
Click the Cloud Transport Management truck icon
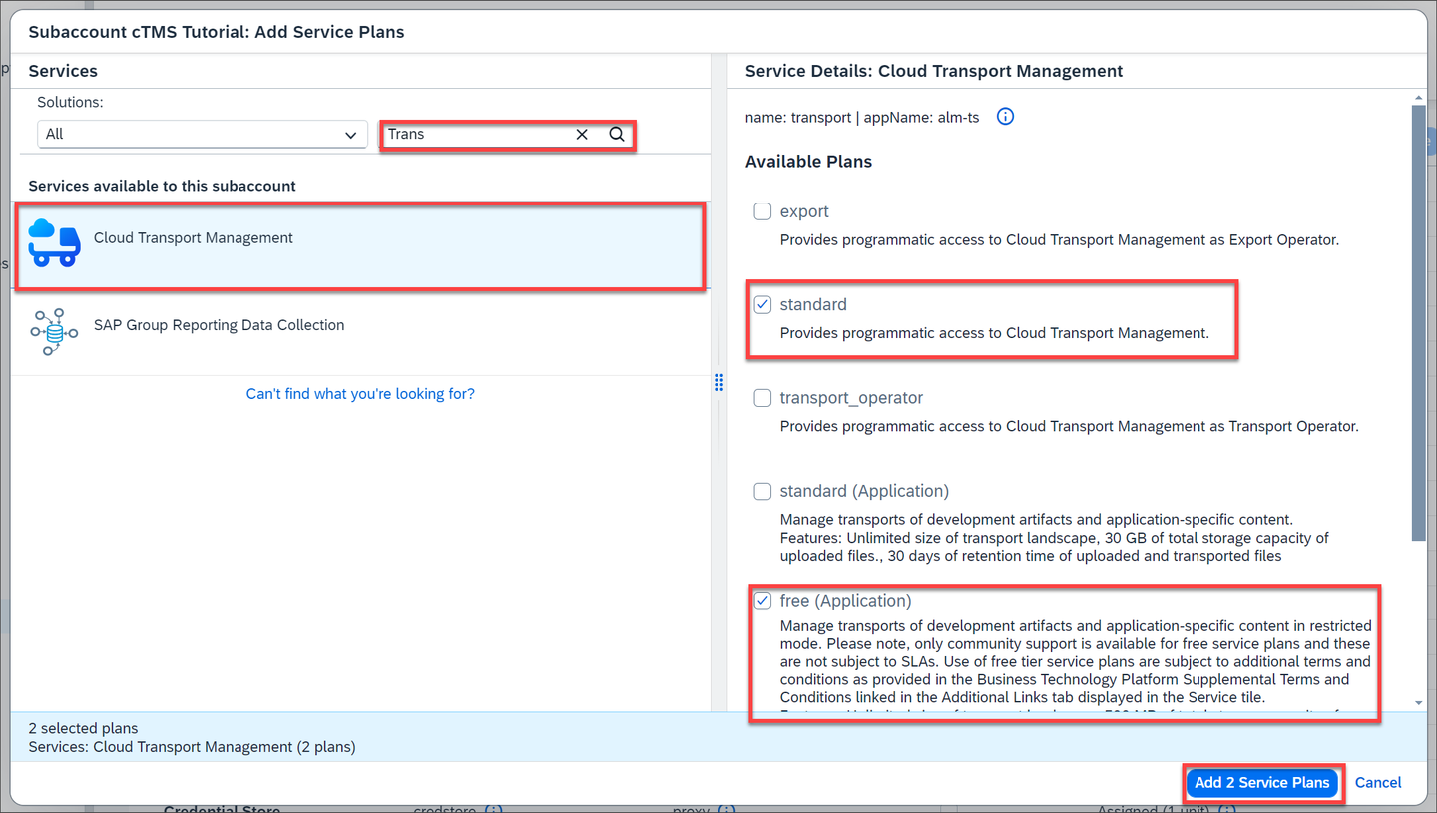point(54,243)
